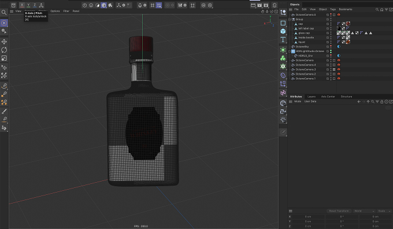This screenshot has width=393, height=229.
Task: Toggle checkbox next to OctaneSky
Action: (x=327, y=47)
